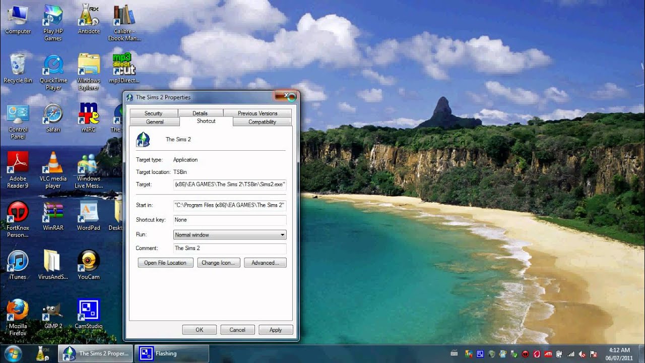Viewport: 645px width, 363px height.
Task: Switch to the Compatibility tab
Action: pos(262,122)
